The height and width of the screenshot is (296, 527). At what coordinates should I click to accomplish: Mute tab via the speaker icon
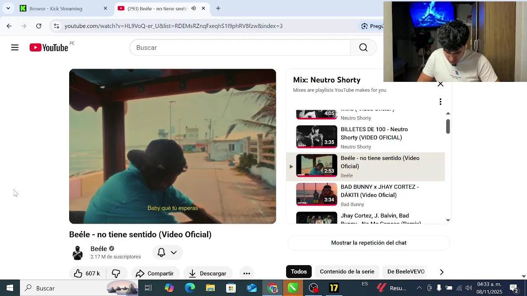[x=194, y=8]
